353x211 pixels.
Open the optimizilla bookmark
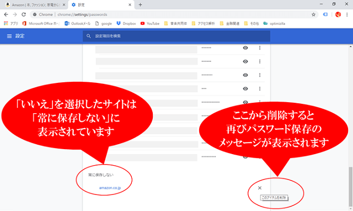[x=274, y=23]
